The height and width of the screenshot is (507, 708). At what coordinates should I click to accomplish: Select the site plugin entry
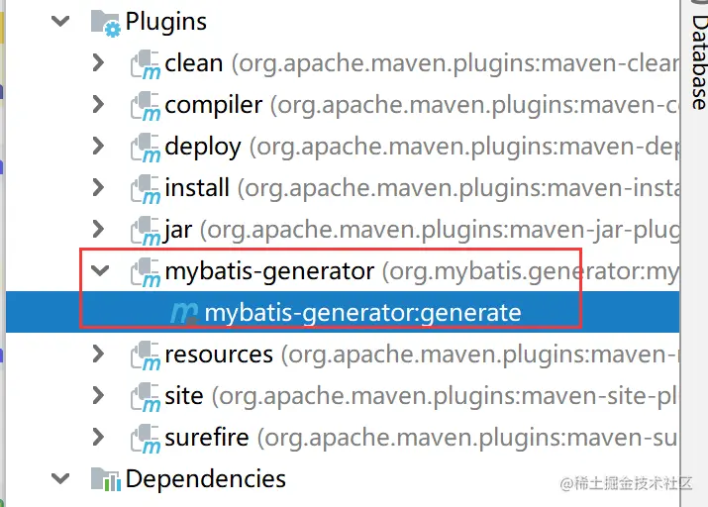pos(184,396)
